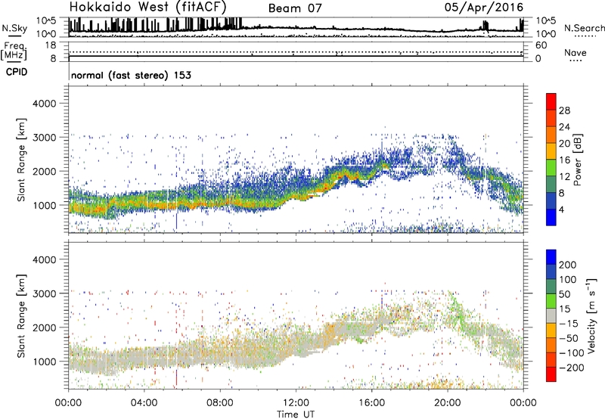Click the '04:00' time axis label

[144, 403]
